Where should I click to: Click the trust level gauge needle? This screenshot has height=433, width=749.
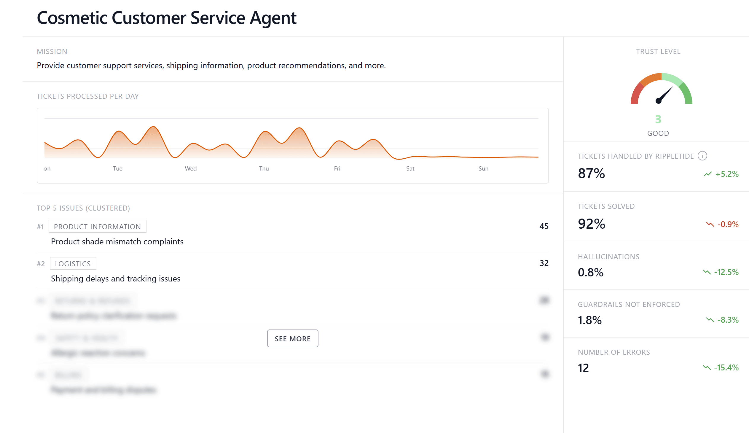click(x=664, y=95)
